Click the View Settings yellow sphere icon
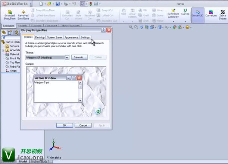Viewport: 228px width, 164px height. [x=187, y=27]
